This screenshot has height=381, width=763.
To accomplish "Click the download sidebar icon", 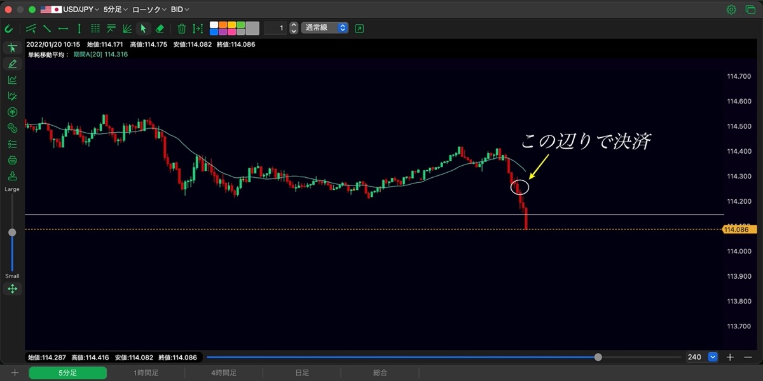I will (12, 177).
